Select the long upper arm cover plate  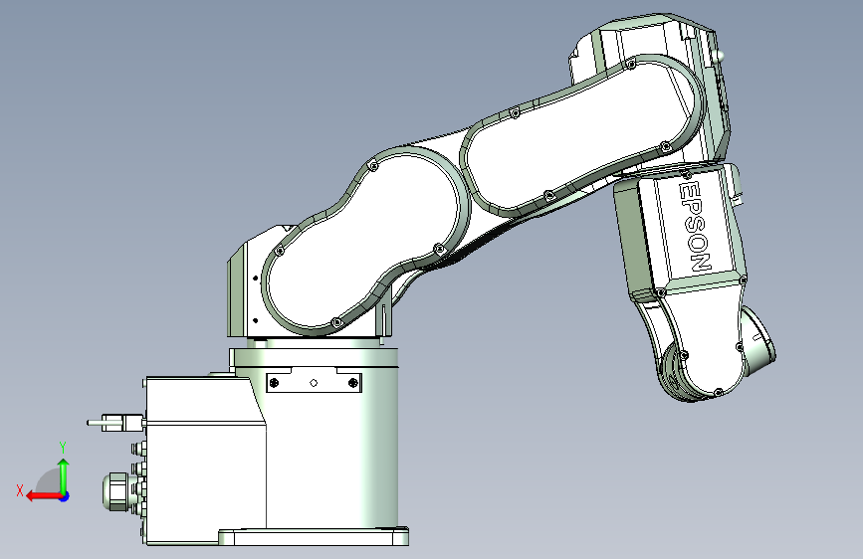click(x=582, y=135)
